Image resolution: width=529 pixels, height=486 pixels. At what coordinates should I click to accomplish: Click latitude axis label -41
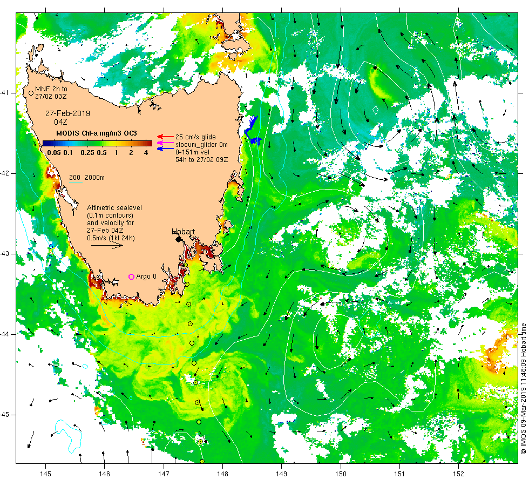5,93
